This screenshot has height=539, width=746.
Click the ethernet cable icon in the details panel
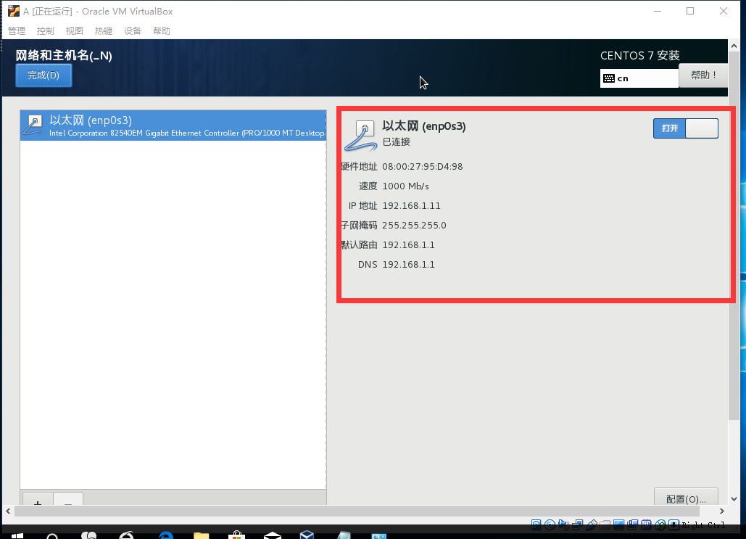click(361, 136)
